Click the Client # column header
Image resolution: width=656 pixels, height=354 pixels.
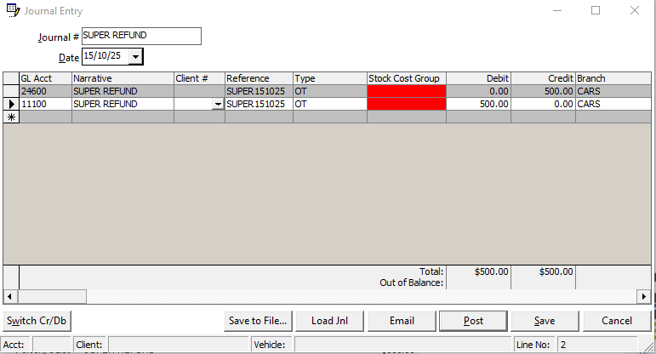click(200, 78)
